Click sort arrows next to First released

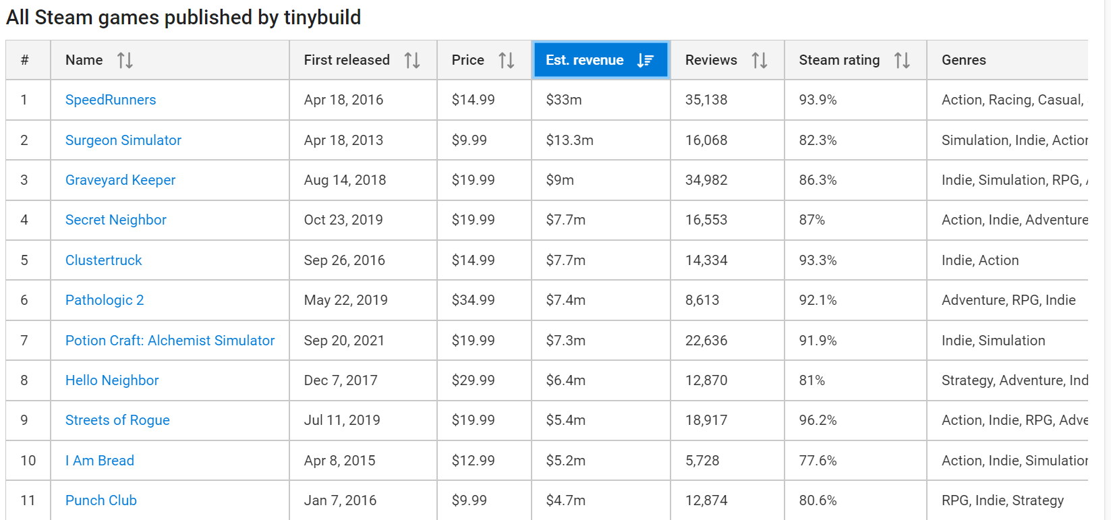pyautogui.click(x=412, y=61)
